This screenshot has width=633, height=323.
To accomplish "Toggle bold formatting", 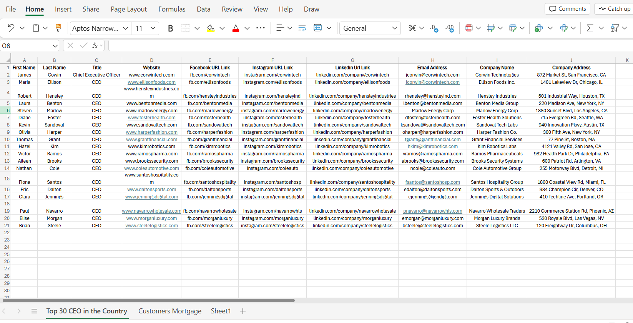I will (x=170, y=28).
